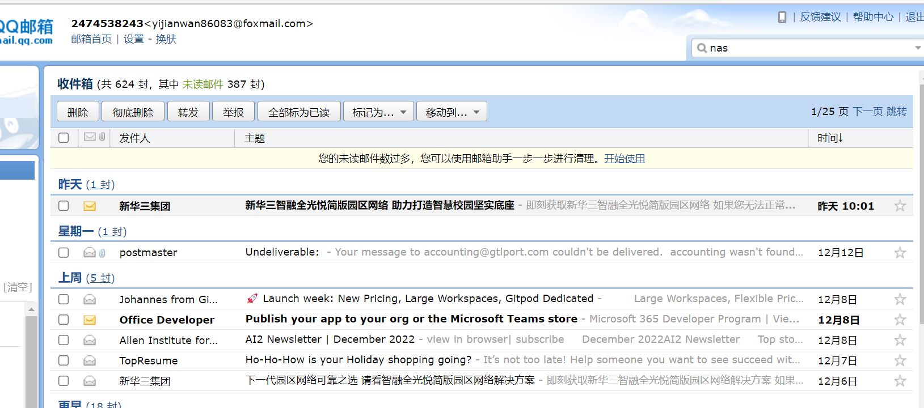Image resolution: width=924 pixels, height=408 pixels.
Task: Click envelope icon of Johannes from Gi... email
Action: [90, 299]
